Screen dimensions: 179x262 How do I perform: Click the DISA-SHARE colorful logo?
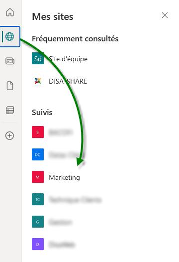(38, 81)
